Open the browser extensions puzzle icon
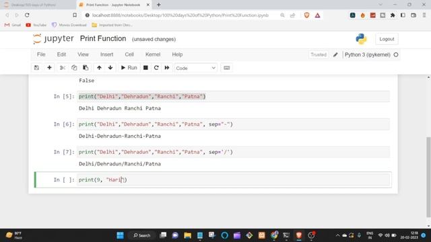 pos(393,15)
